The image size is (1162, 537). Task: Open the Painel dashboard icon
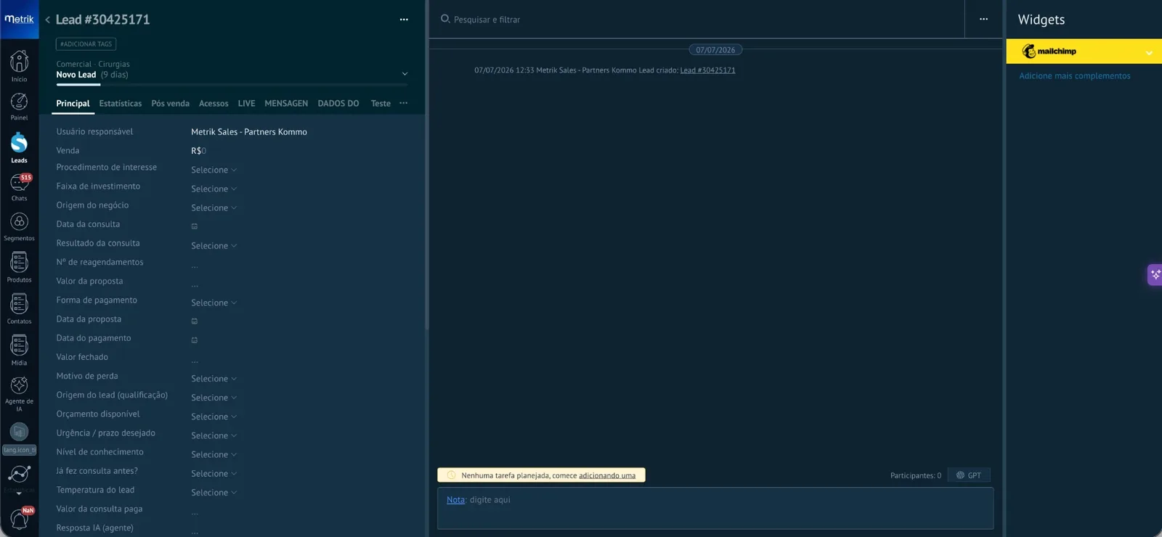[x=19, y=106]
